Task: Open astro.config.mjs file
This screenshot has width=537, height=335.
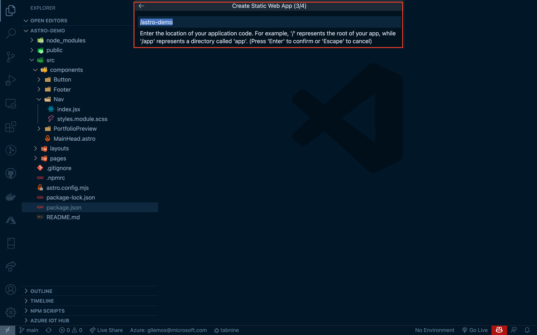Action: (x=90, y=188)
